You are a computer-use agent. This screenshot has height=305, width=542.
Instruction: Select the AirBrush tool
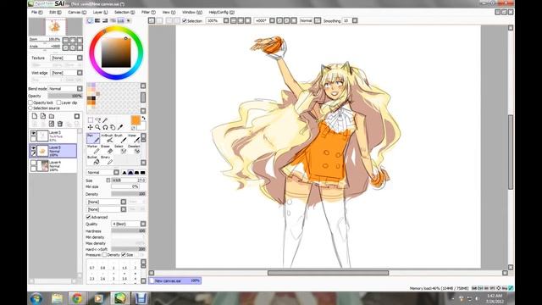[x=107, y=138]
